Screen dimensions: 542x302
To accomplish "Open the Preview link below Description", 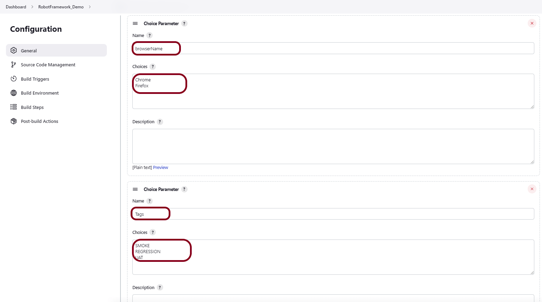I will (x=160, y=167).
